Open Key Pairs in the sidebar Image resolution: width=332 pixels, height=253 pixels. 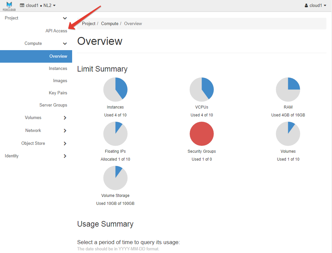pos(58,93)
